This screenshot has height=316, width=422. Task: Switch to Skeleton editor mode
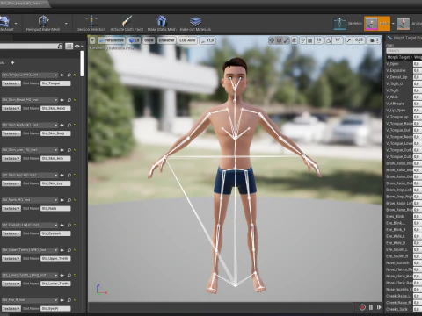coord(348,24)
